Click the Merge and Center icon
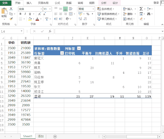 pyautogui.click(x=71, y=14)
